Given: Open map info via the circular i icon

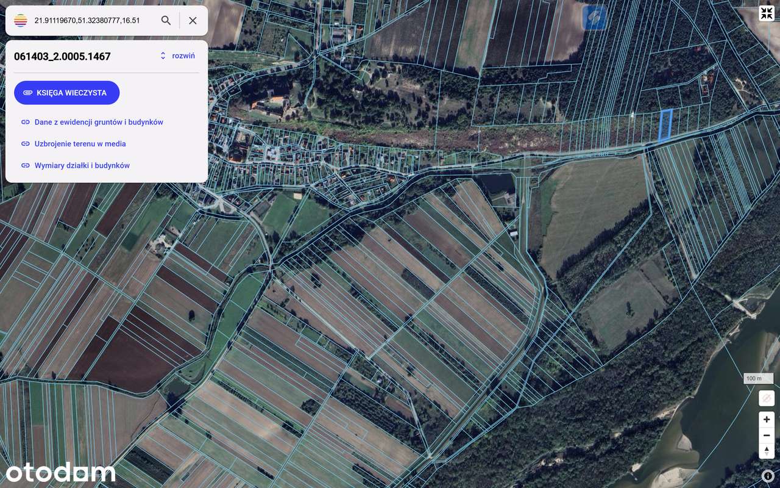Looking at the screenshot, I should (767, 475).
